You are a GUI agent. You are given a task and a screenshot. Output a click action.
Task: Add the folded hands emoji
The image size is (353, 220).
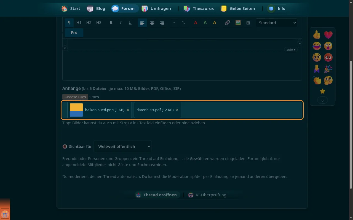317,69
